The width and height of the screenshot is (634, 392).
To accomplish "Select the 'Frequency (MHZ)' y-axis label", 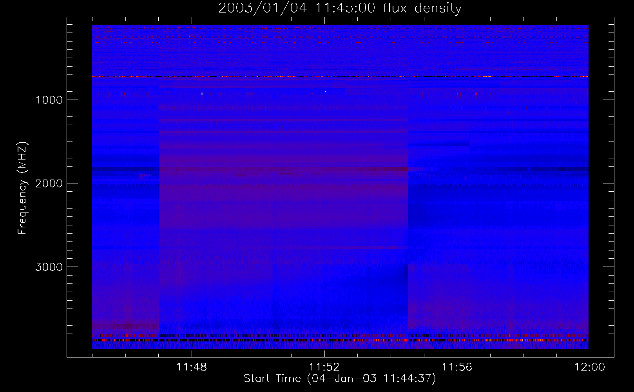I will tap(22, 188).
